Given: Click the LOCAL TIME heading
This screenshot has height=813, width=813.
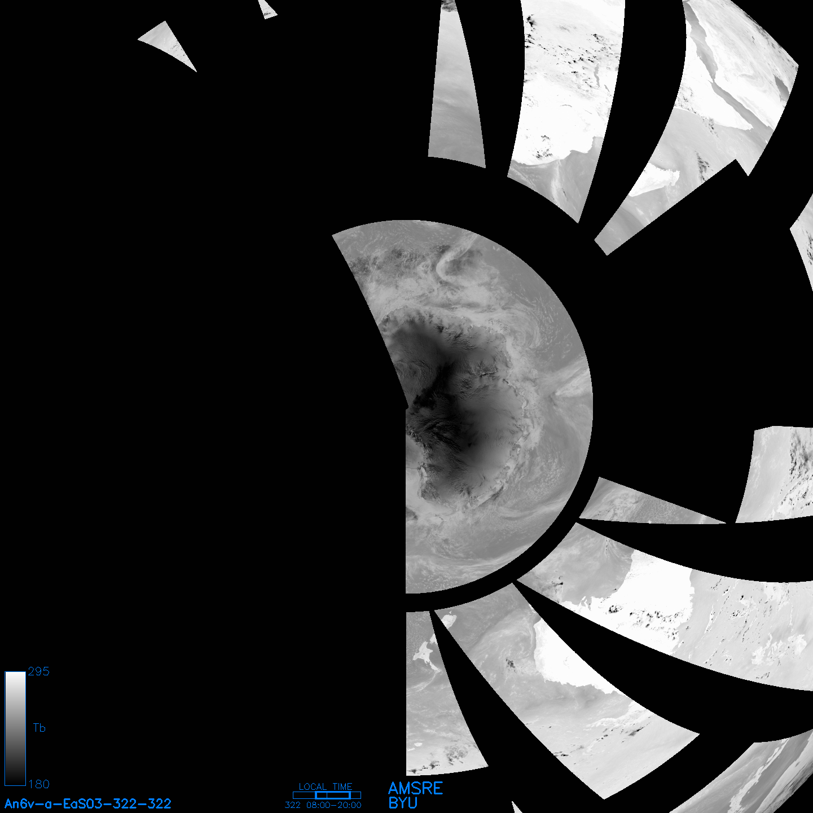Looking at the screenshot, I should coord(326,786).
